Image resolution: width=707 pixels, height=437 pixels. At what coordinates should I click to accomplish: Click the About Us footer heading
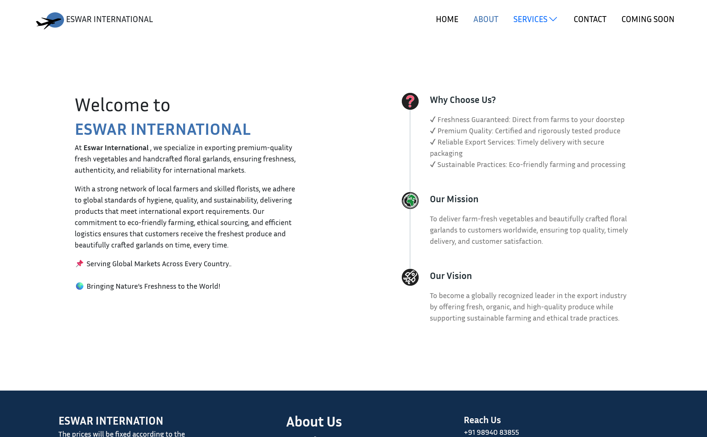pyautogui.click(x=314, y=422)
